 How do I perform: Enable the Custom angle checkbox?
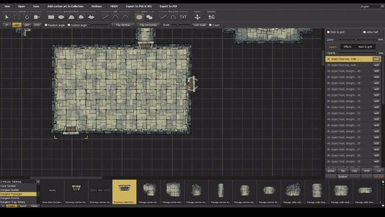tap(69, 25)
